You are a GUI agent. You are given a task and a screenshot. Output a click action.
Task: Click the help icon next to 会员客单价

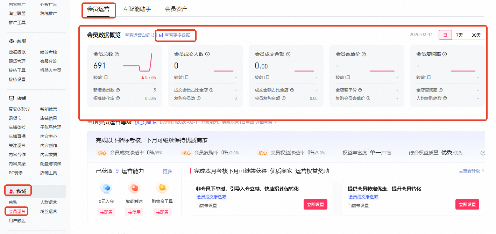(364, 54)
